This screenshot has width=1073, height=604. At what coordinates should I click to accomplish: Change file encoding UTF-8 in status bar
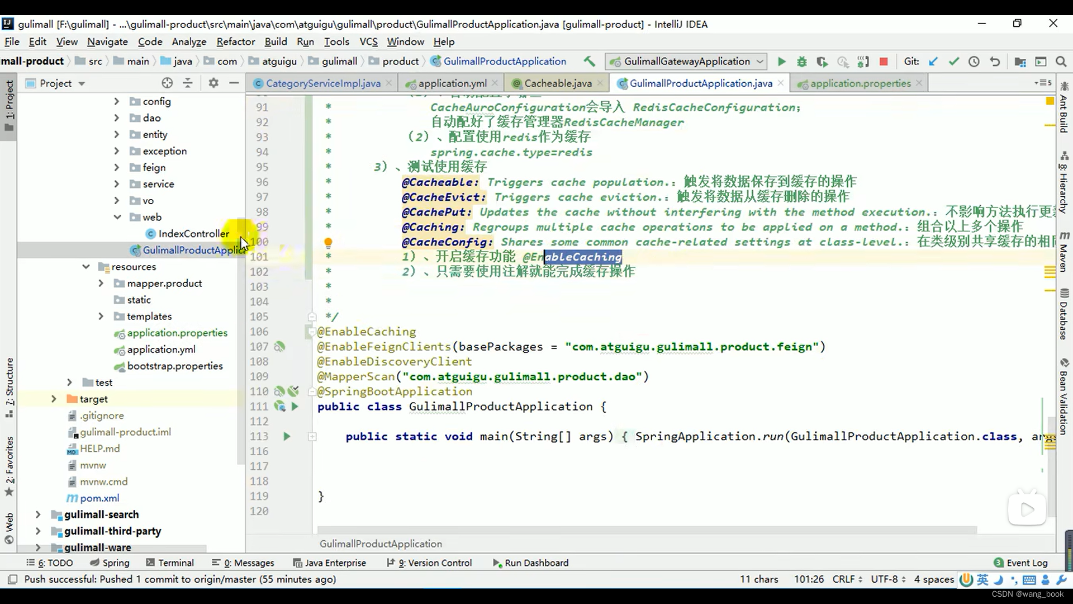[888, 579]
